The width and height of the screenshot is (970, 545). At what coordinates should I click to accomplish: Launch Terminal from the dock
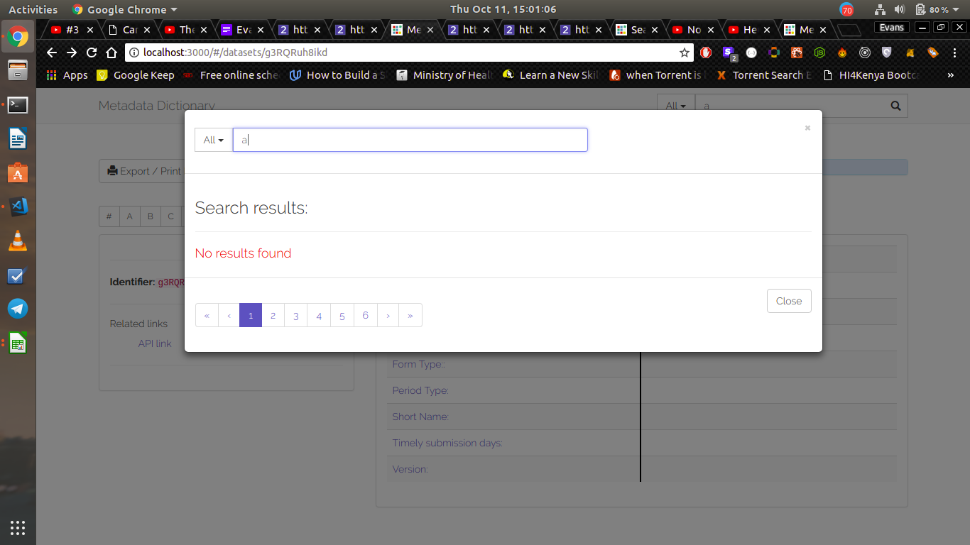(x=18, y=105)
